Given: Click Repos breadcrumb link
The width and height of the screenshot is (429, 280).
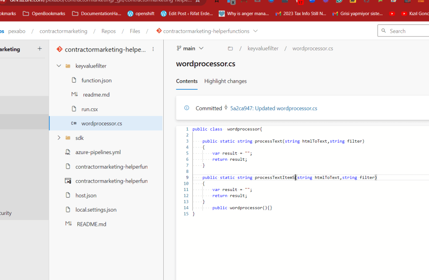Looking at the screenshot, I should click(108, 31).
